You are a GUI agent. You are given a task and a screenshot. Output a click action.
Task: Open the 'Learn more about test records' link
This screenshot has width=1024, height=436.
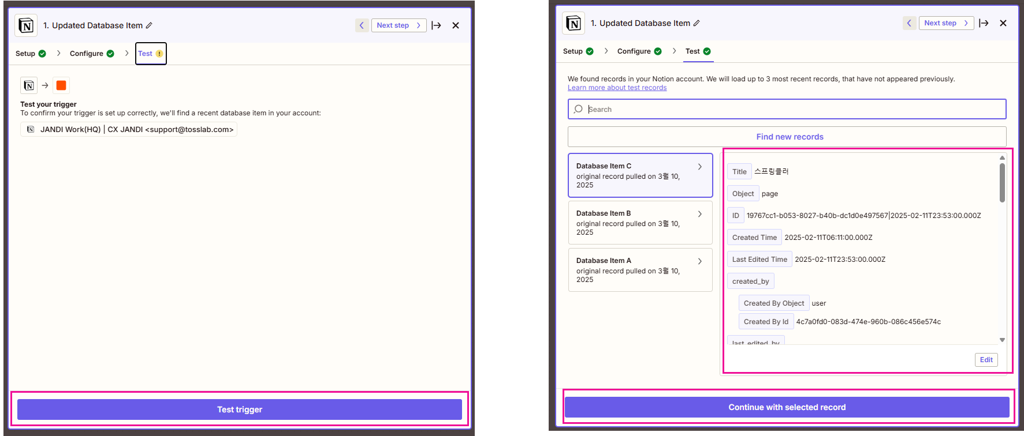pyautogui.click(x=617, y=88)
